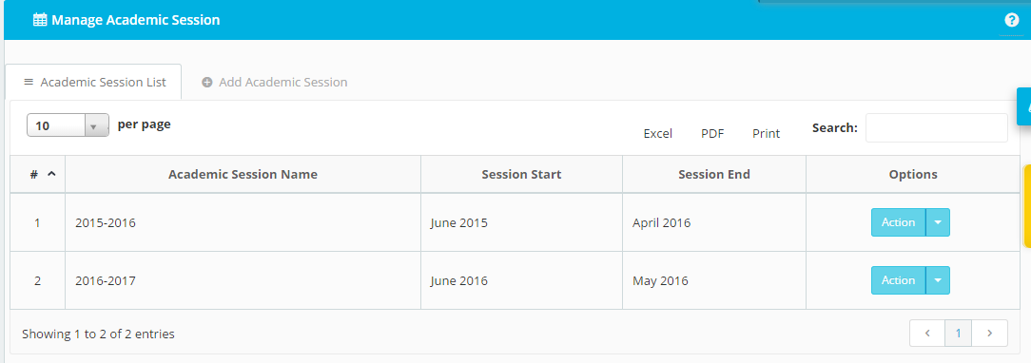
Task: Switch to Add Academic Session tab
Action: [274, 83]
